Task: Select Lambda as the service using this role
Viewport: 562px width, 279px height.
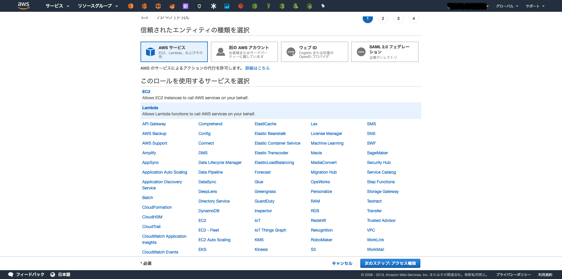Action: pos(150,108)
